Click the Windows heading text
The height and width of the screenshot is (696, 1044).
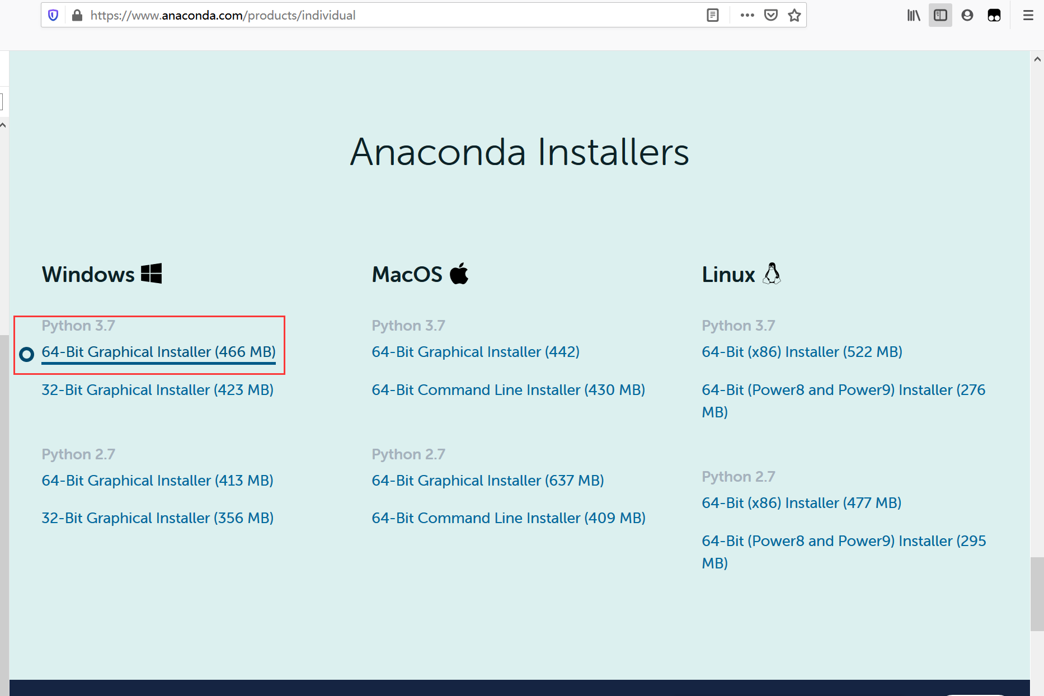tap(88, 274)
